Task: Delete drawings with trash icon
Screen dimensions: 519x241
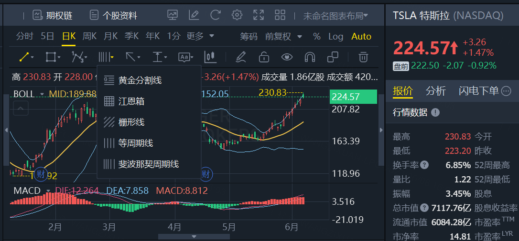Action: pyautogui.click(x=363, y=57)
